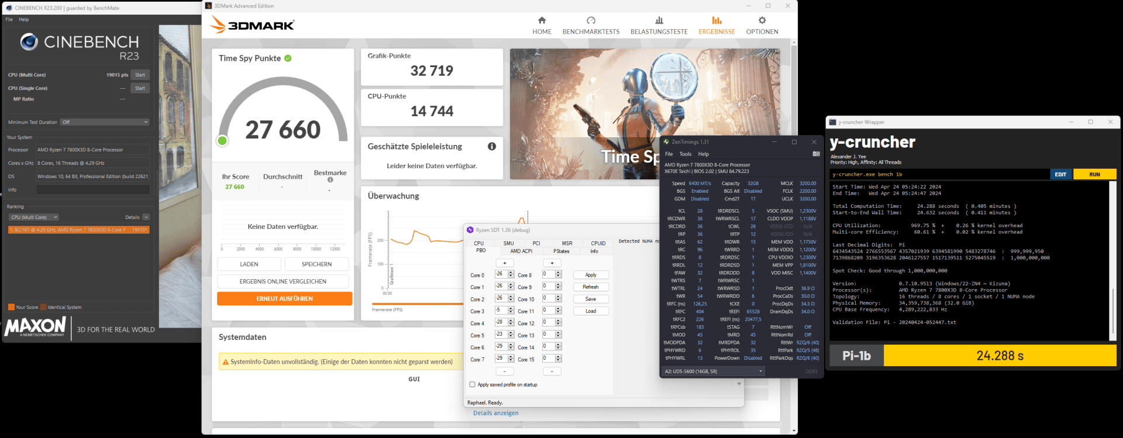Click 3DMark title bar app icon
1123x438 pixels.
click(x=208, y=6)
